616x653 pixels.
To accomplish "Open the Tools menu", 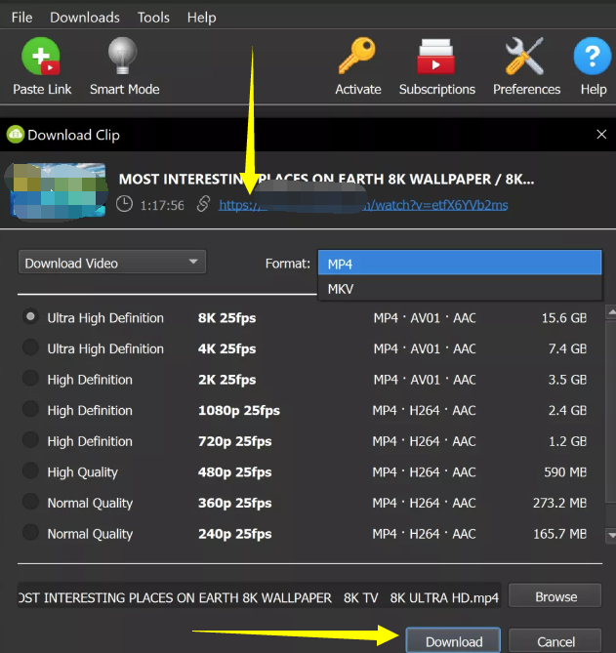I will point(153,18).
